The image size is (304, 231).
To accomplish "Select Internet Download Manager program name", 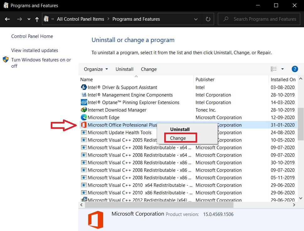I will [x=117, y=110].
